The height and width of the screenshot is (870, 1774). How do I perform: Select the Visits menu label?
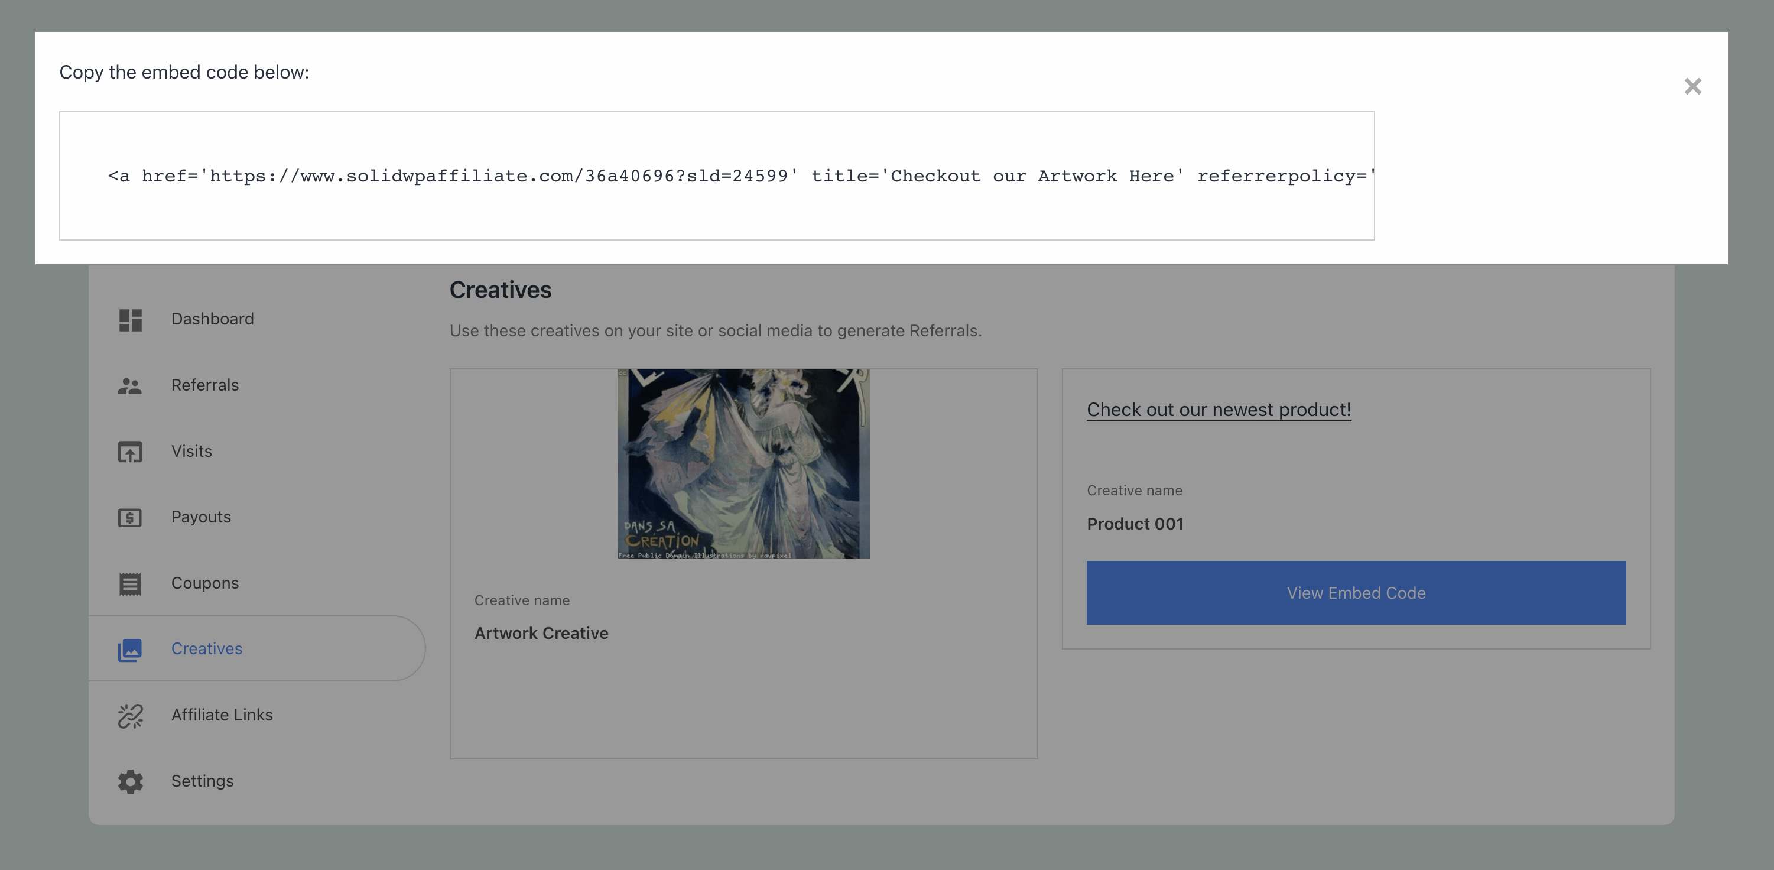click(x=191, y=451)
